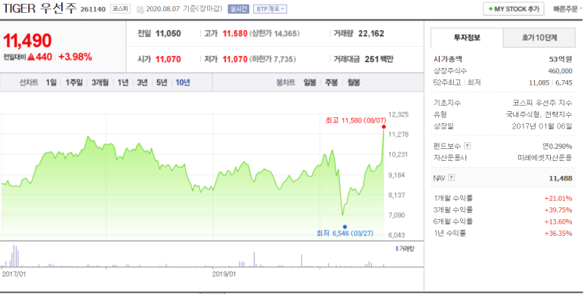Select the +3.98% change value
Image resolution: width=584 pixels, height=294 pixels.
(76, 57)
